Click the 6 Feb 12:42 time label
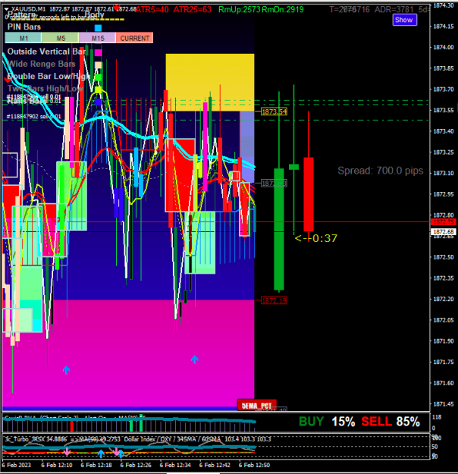 click(215, 465)
